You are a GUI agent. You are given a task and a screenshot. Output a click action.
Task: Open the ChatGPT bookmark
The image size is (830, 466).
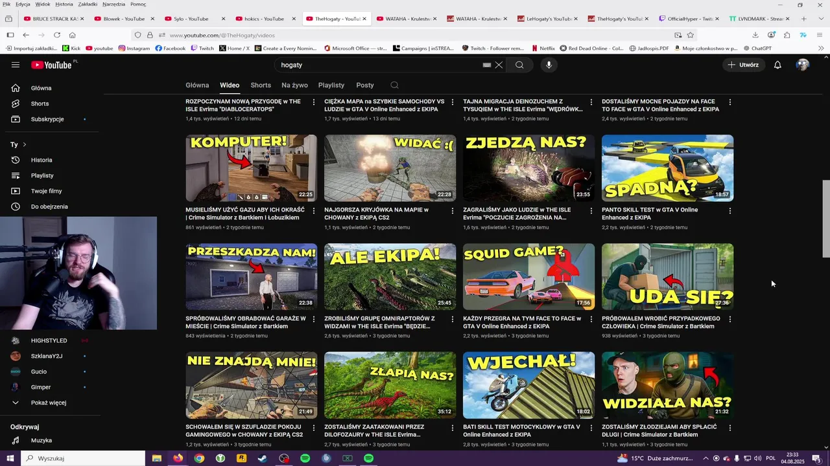point(757,48)
